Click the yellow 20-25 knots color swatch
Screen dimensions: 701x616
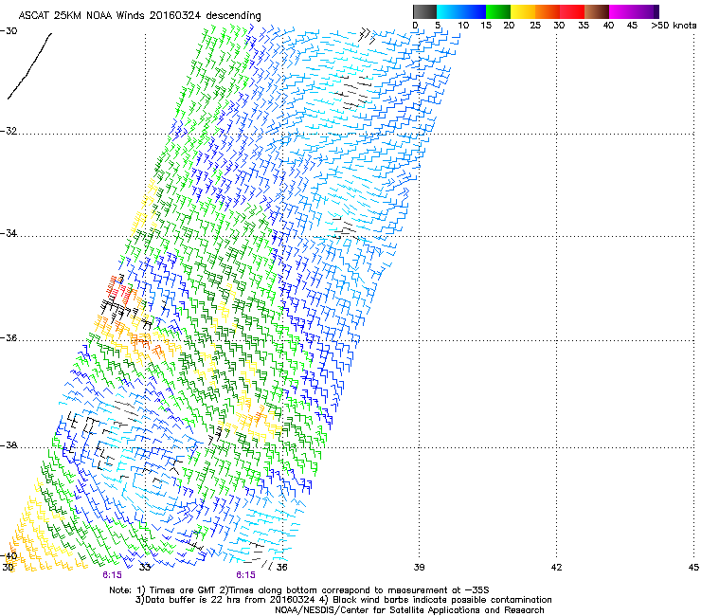523,11
